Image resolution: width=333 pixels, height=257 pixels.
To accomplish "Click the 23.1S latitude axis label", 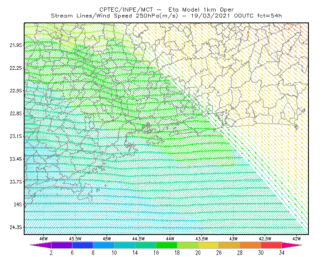I will 16,136.
